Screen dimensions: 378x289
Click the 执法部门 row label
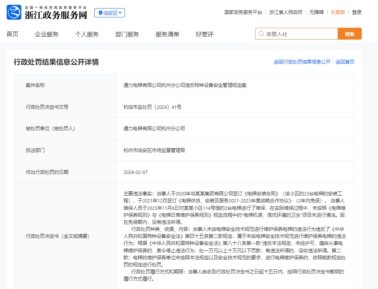click(x=35, y=150)
